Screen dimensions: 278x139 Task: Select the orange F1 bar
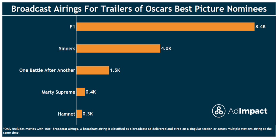[x=165, y=27]
